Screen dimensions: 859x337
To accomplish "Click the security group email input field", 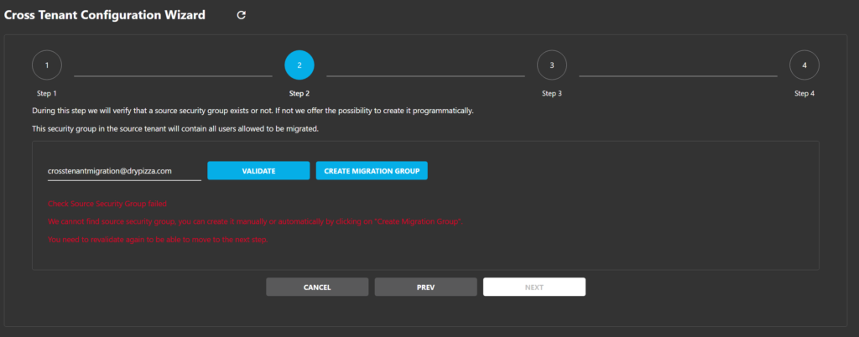I will click(x=124, y=171).
